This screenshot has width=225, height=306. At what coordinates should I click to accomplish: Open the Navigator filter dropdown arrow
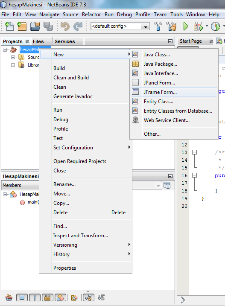coord(158,186)
